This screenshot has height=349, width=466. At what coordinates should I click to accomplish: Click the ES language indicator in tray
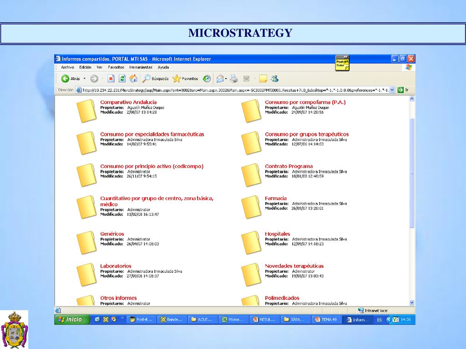[379, 320]
